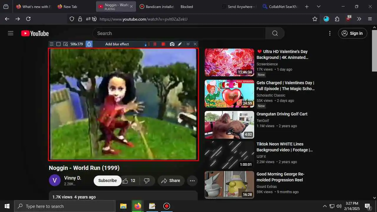The height and width of the screenshot is (212, 377).
Task: Click the Sign in button
Action: [353, 33]
